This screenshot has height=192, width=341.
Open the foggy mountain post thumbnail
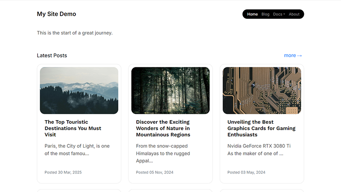pyautogui.click(x=79, y=90)
